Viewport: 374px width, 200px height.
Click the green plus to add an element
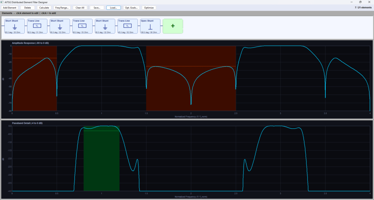click(x=173, y=26)
